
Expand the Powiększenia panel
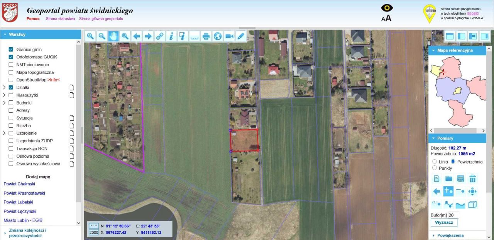pyautogui.click(x=457, y=235)
